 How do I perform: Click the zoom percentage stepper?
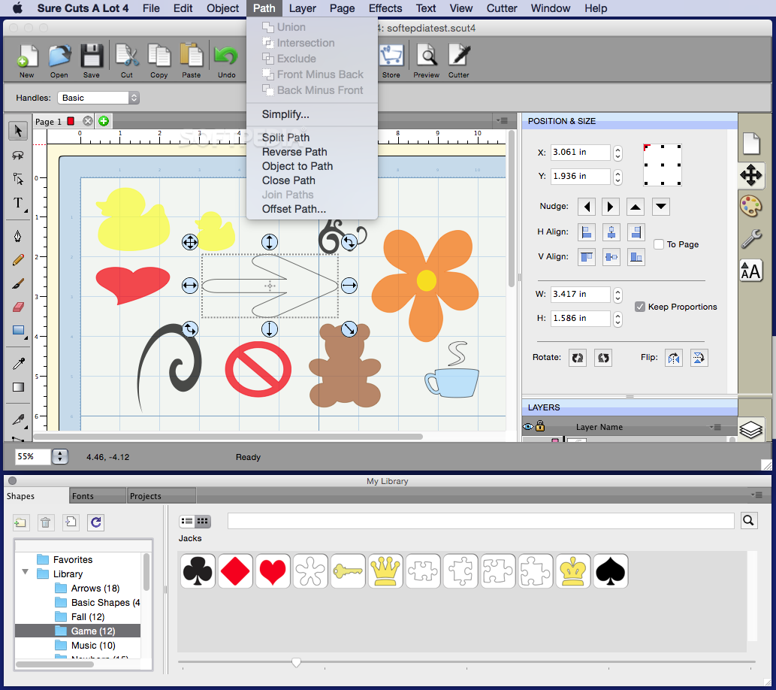click(60, 456)
